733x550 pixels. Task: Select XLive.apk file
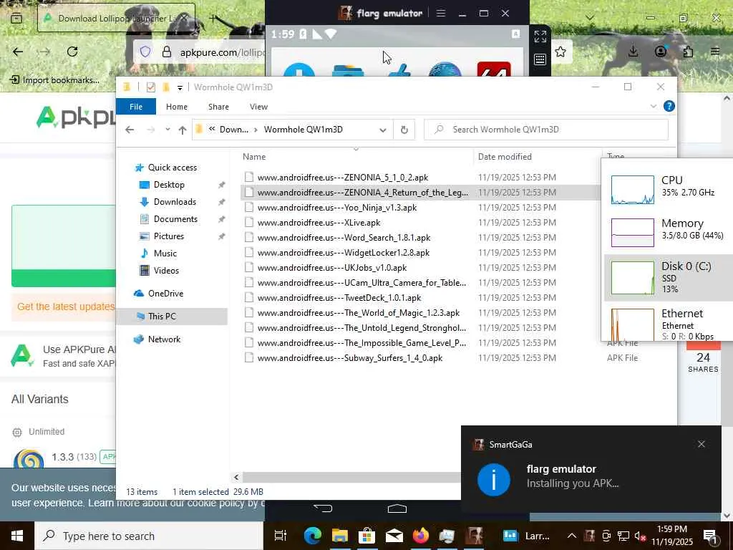(319, 223)
